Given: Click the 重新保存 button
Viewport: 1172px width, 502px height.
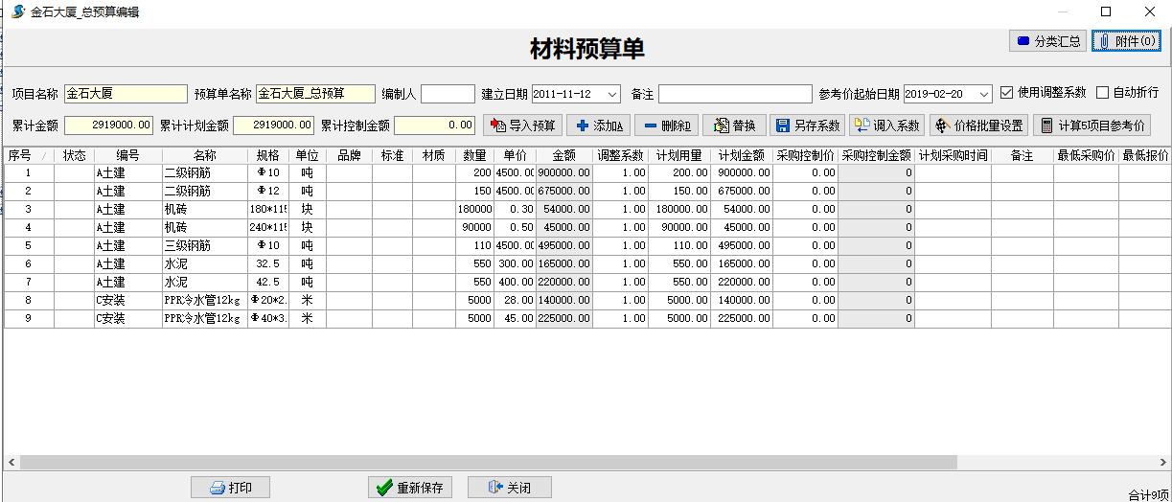Looking at the screenshot, I should point(410,488).
